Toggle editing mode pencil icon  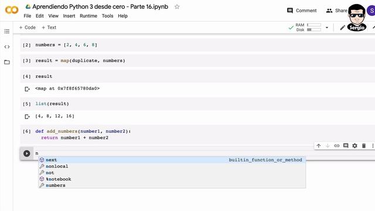click(x=342, y=28)
